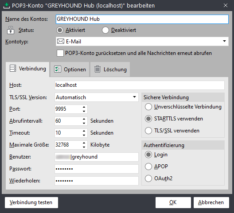The width and height of the screenshot is (234, 213).
Task: Click the checklist icon on Optionen tab
Action: click(x=58, y=70)
